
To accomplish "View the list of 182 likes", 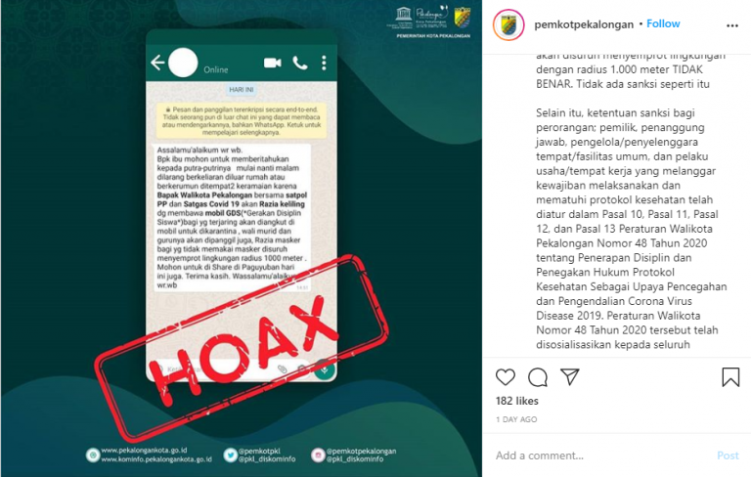I will 516,401.
